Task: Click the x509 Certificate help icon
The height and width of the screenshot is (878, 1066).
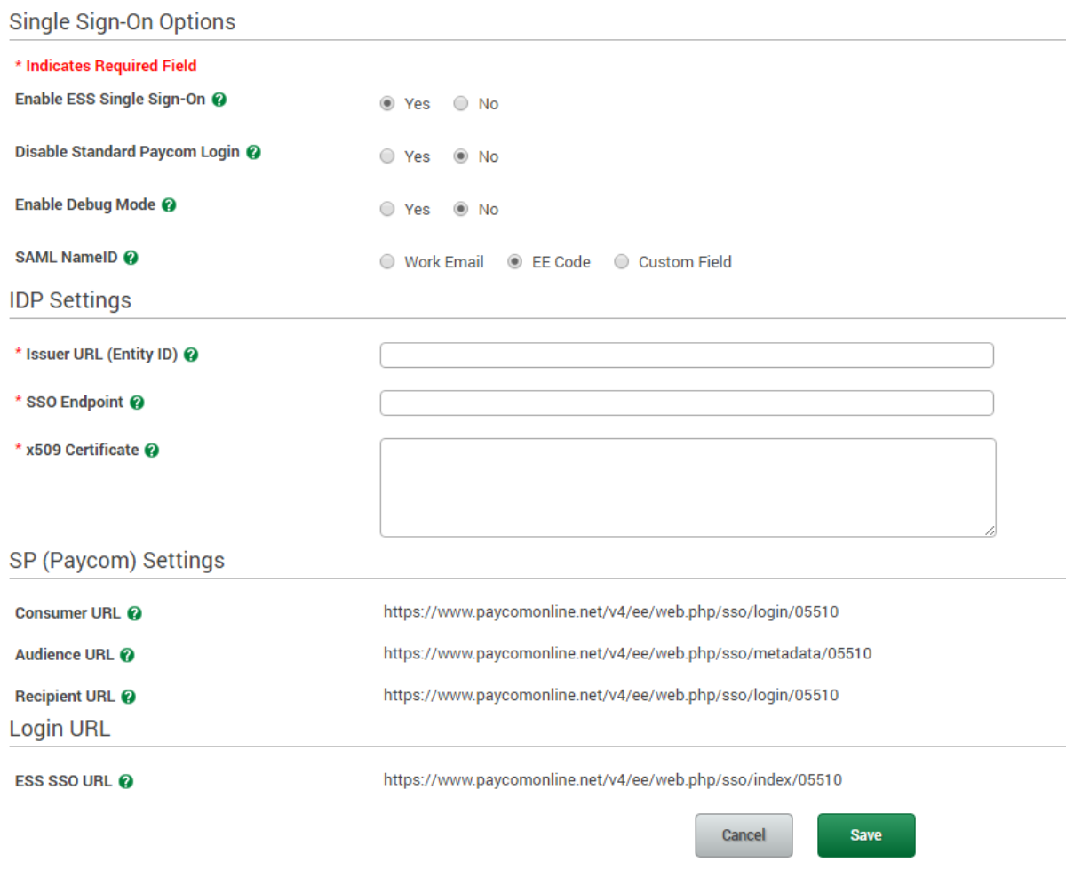Action: [x=151, y=450]
